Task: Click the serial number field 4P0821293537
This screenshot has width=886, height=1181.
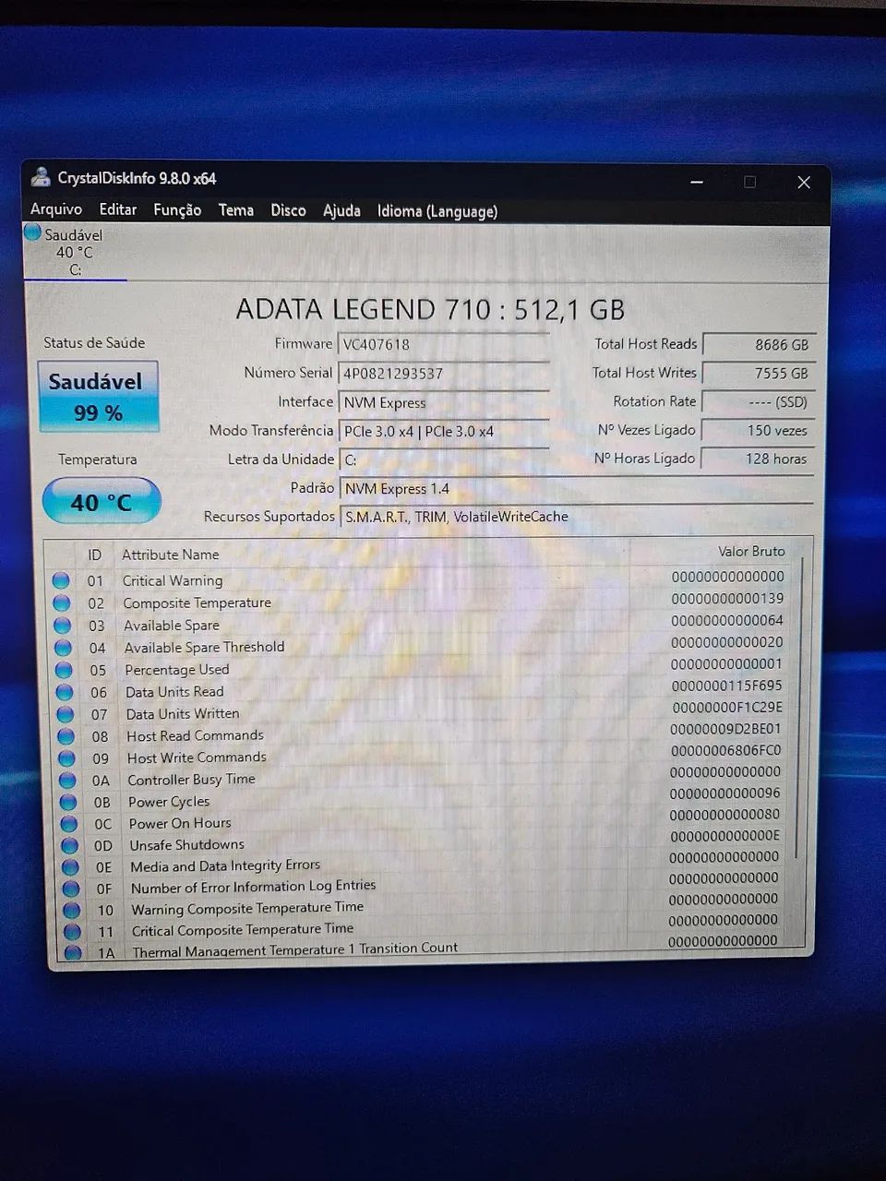Action: coord(443,374)
